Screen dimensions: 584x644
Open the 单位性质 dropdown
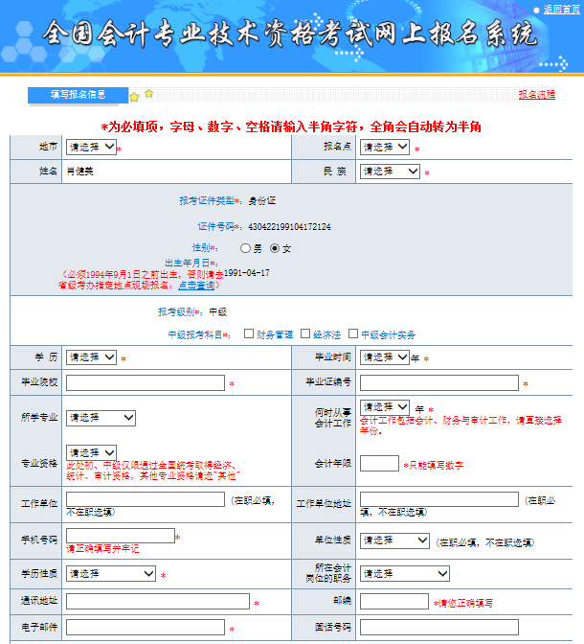394,540
